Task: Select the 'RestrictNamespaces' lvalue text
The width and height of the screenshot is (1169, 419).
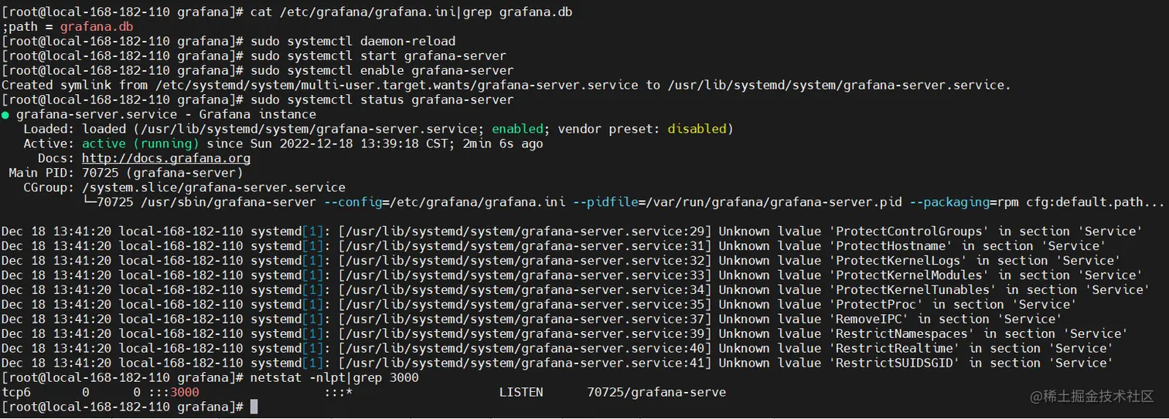Action: coord(902,334)
